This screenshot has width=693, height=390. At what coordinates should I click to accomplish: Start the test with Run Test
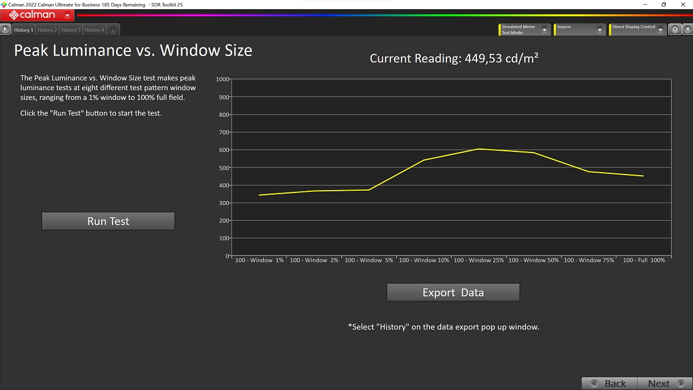pos(108,221)
